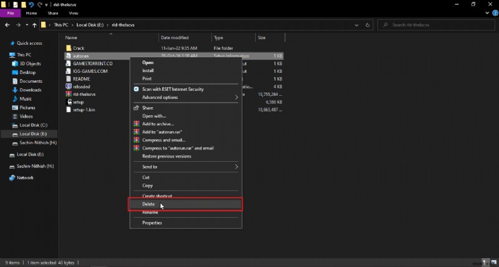Refresh the current folder view
This screenshot has height=267, width=499.
click(x=367, y=25)
